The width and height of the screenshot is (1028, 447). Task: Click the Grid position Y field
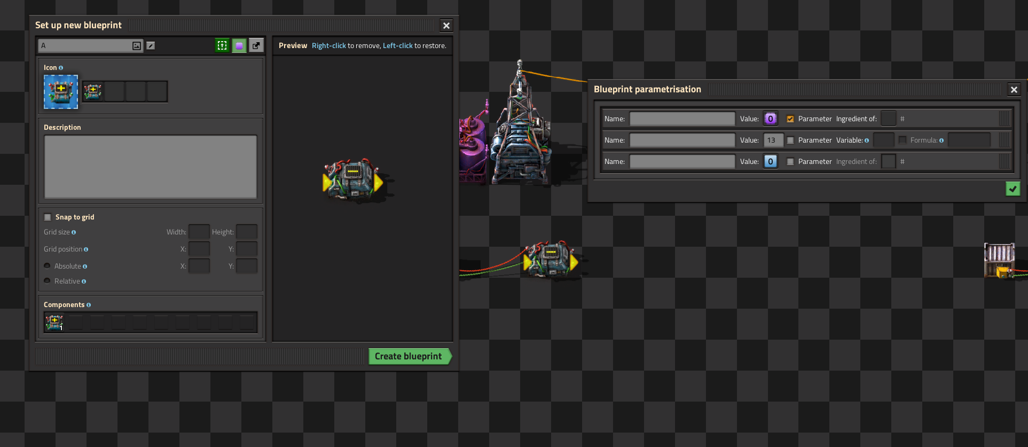pos(247,249)
